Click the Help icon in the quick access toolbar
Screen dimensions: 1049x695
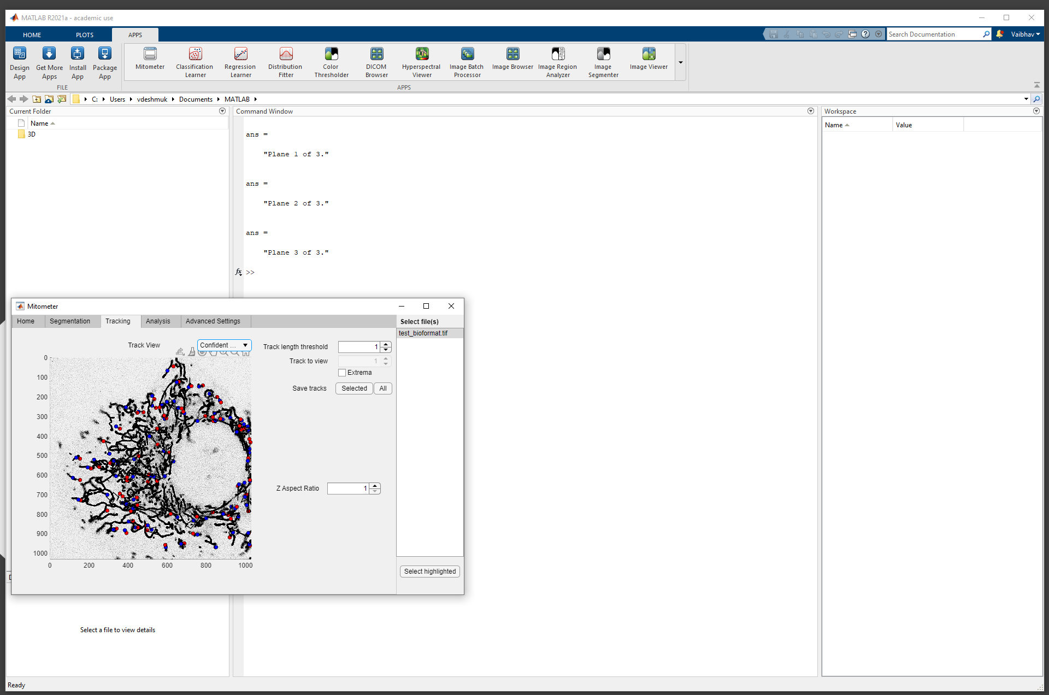pyautogui.click(x=865, y=34)
